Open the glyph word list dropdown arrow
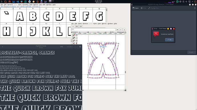Image resolution: width=197 pixels, height=110 pixels. coord(117,30)
